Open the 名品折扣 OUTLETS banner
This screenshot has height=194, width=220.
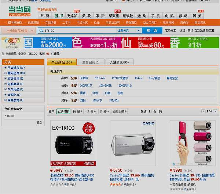click(x=97, y=42)
